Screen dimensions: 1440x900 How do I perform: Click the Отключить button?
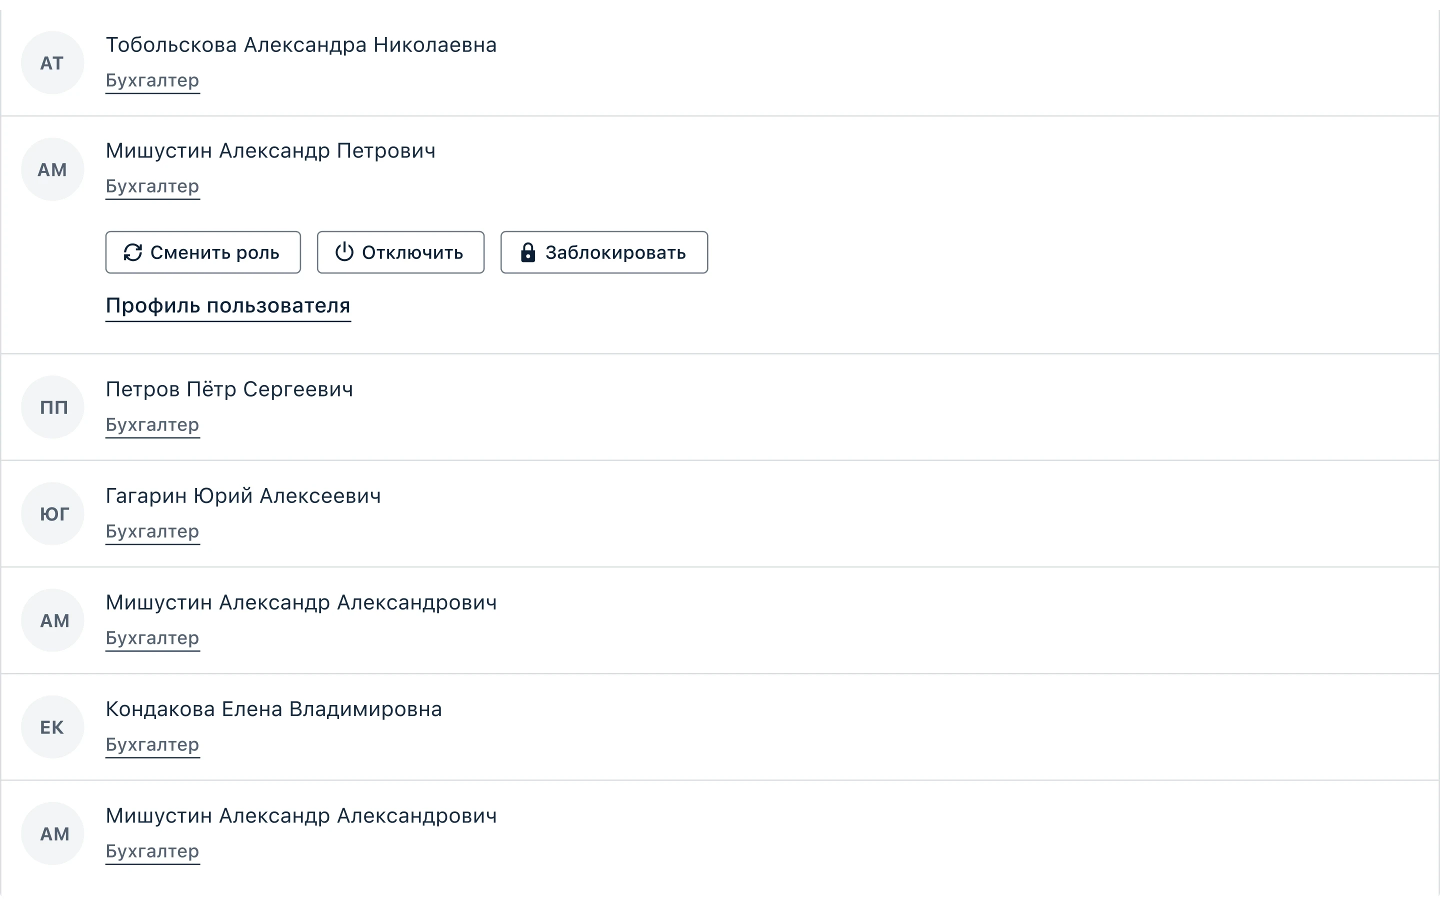pyautogui.click(x=400, y=252)
